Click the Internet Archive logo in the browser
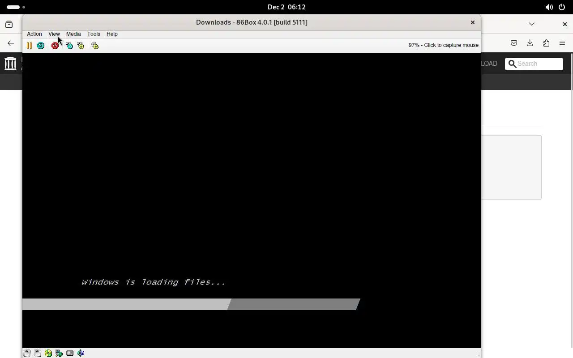The image size is (573, 358). 10,64
